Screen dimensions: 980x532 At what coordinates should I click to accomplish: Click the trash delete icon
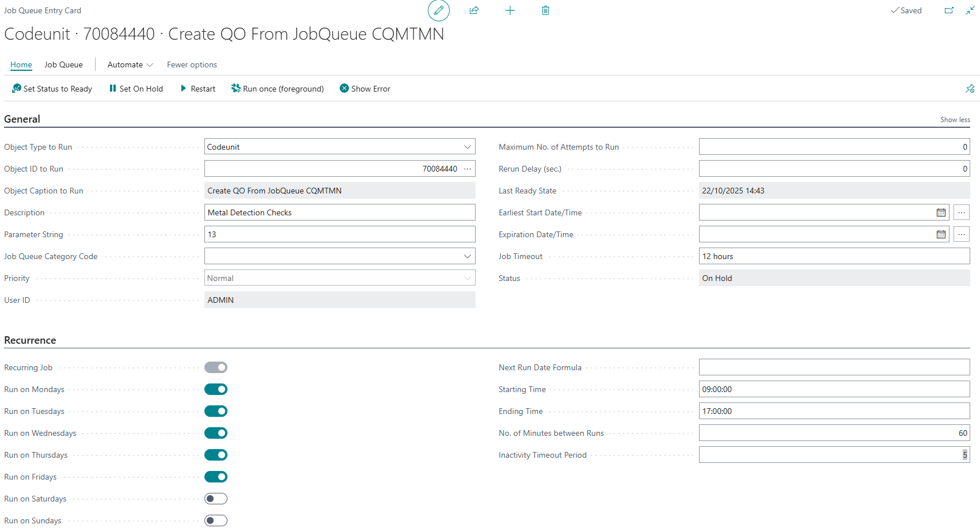click(545, 10)
